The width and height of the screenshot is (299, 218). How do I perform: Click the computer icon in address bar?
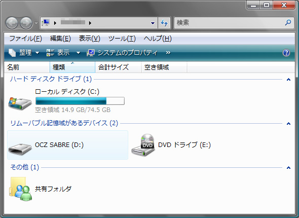pyautogui.click(x=46, y=23)
